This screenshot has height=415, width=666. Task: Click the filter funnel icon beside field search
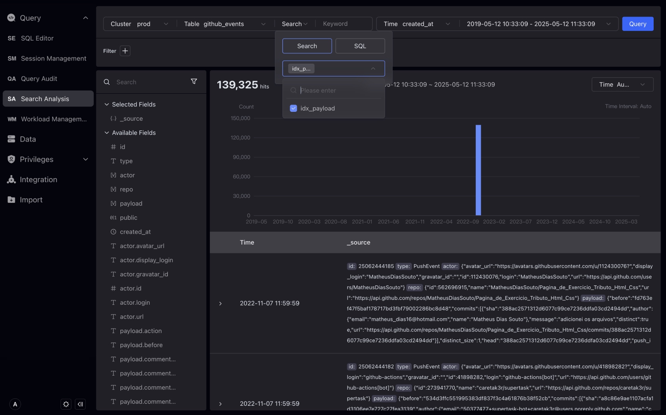tap(194, 82)
